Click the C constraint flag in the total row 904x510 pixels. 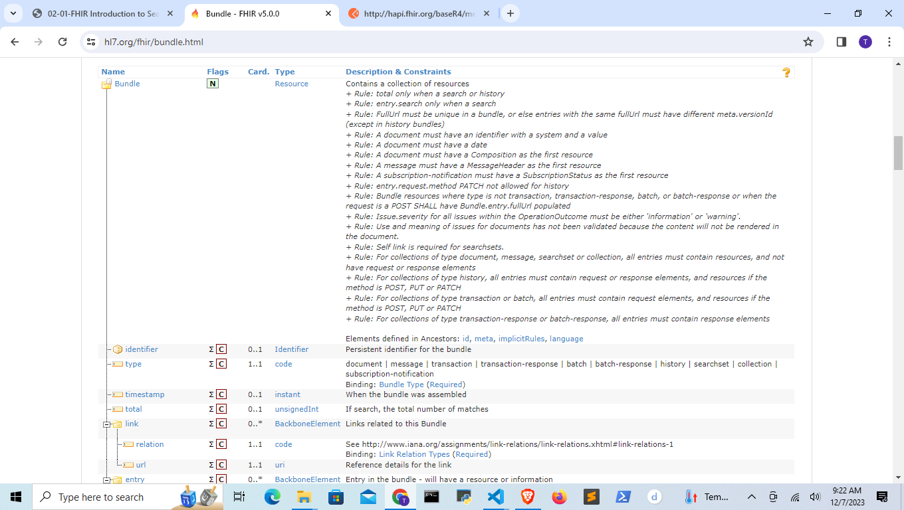pos(221,409)
